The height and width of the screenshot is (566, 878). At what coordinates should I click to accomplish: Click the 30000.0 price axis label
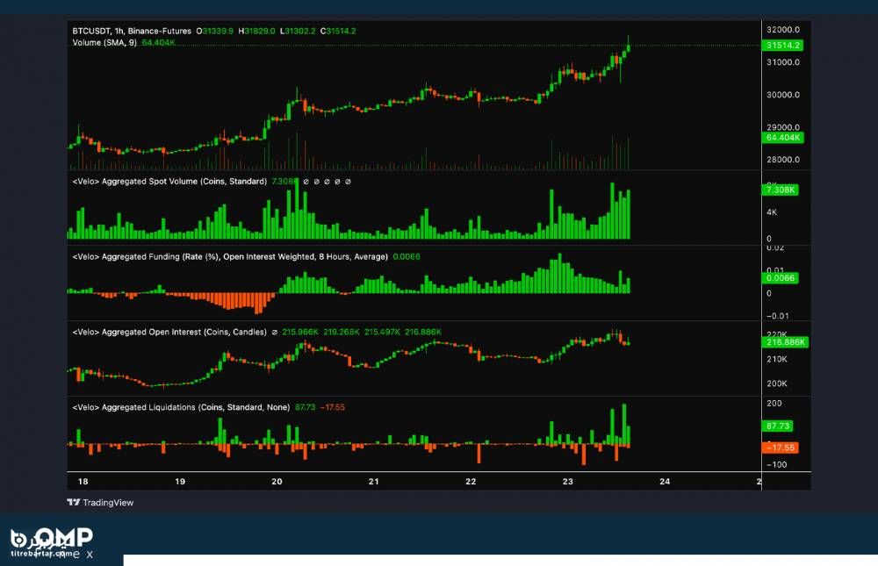(x=783, y=95)
